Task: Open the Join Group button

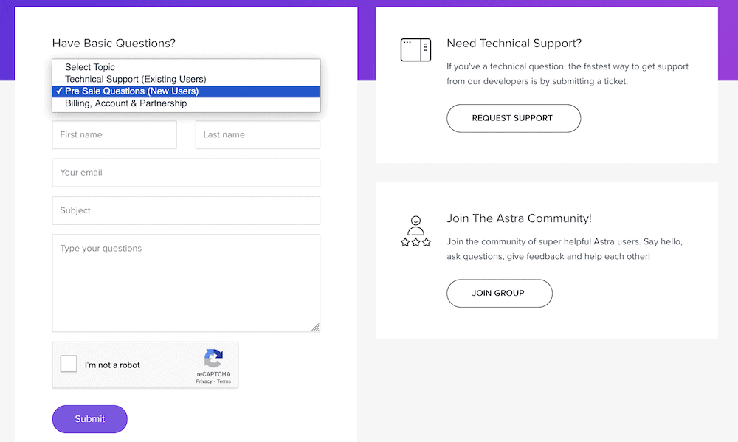Action: coord(500,293)
